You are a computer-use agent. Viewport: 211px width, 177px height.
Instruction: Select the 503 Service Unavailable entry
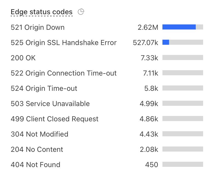(x=50, y=104)
